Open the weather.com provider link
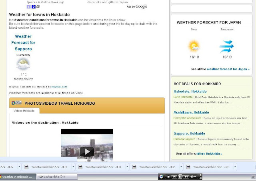The image size is (256, 181). (59, 87)
